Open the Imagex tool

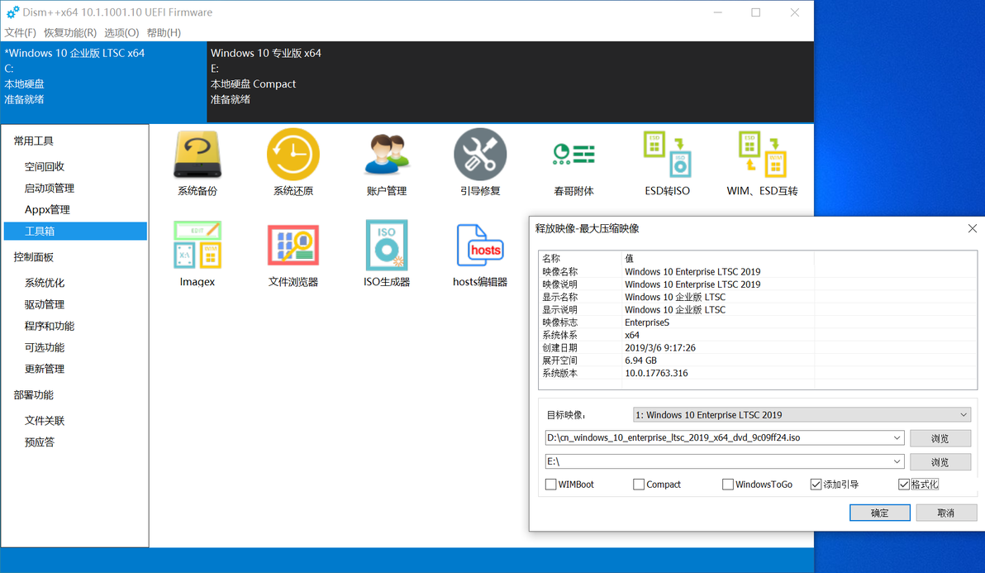coord(197,254)
